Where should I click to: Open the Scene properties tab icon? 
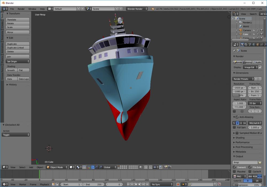tap(250, 45)
